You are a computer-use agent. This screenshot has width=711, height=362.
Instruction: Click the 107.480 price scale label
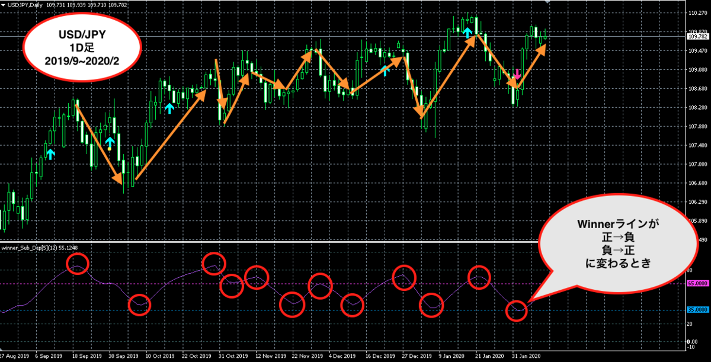click(697, 146)
